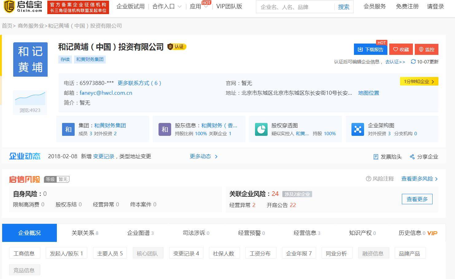Click 同业分析 sub-tab button
This screenshot has height=279, width=455.
coord(336,253)
